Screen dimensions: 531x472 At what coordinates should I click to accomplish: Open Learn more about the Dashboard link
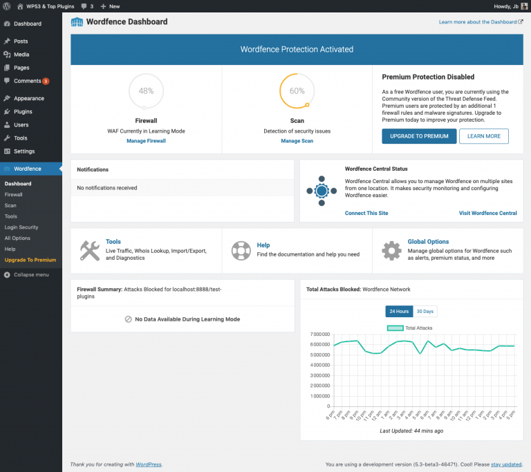pos(478,22)
